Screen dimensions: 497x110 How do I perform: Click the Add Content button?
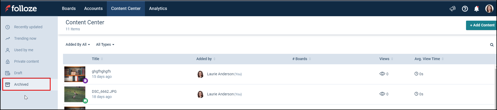coord(482,25)
